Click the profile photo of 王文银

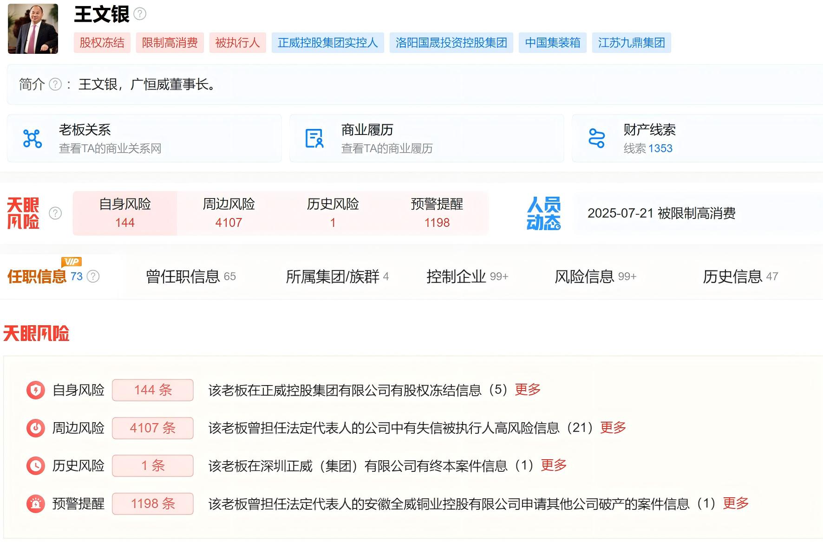33,29
